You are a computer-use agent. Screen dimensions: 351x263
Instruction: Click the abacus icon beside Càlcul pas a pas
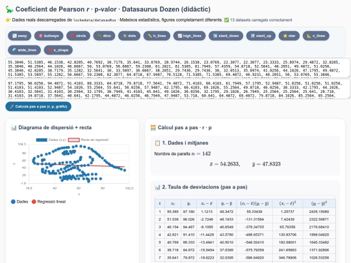click(x=153, y=128)
